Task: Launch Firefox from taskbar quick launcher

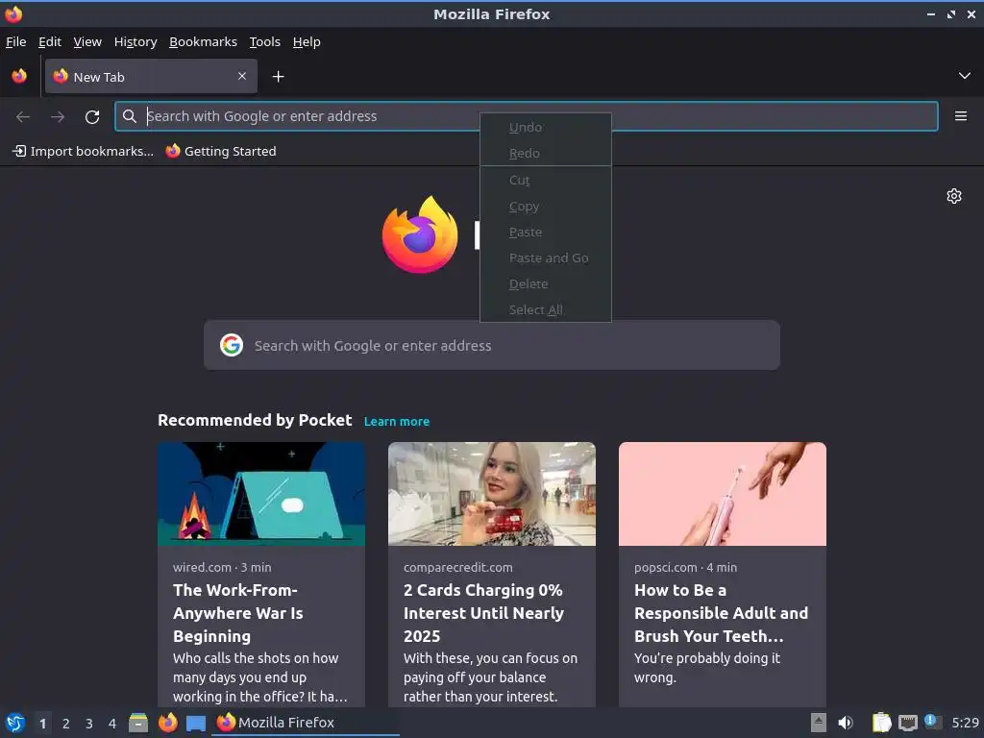Action: point(167,723)
